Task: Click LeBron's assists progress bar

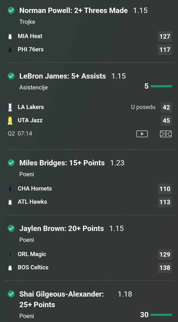Action: pos(161,86)
